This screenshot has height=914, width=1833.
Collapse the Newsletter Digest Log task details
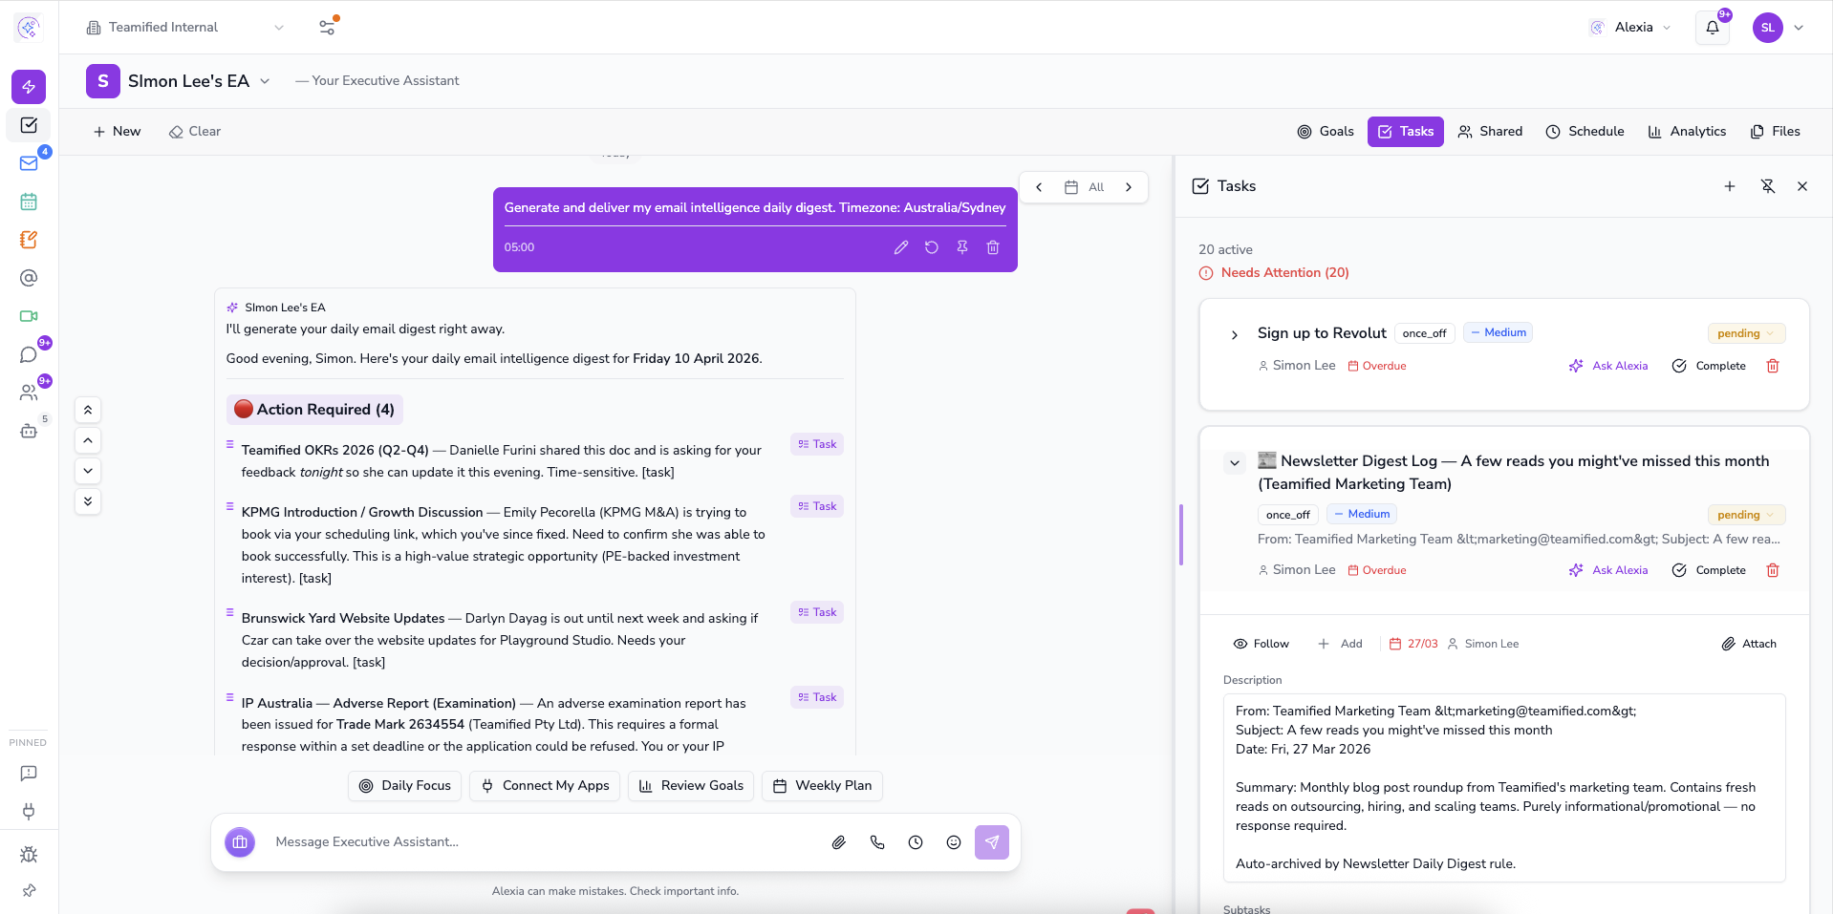point(1234,462)
